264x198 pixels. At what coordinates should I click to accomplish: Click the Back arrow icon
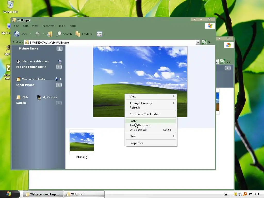coord(17,34)
